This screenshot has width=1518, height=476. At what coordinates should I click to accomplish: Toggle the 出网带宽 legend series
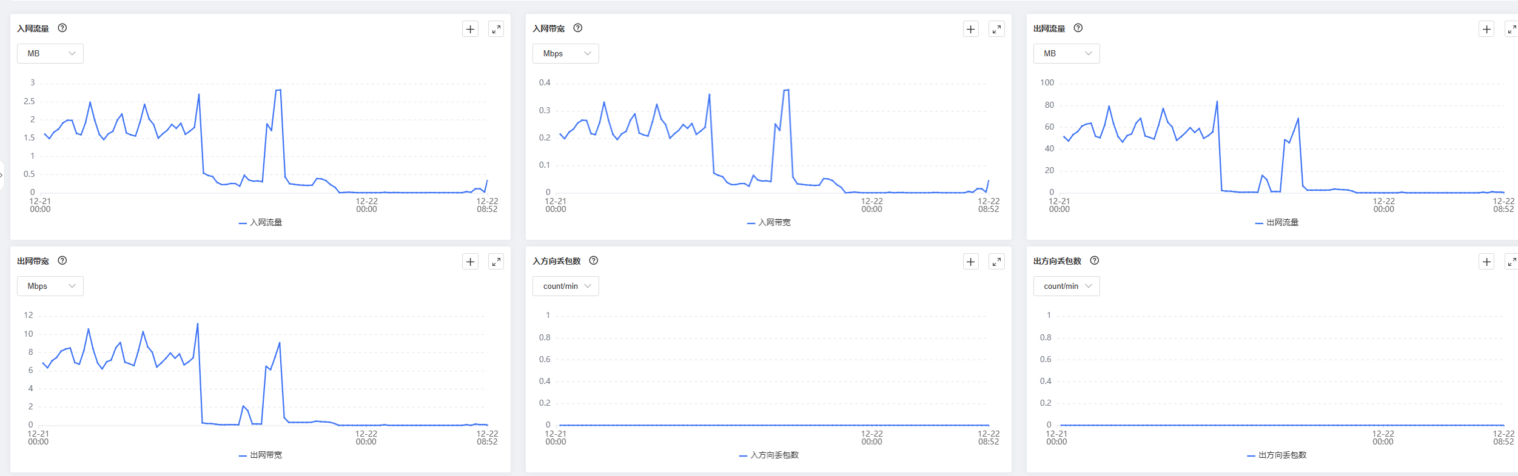coord(261,455)
